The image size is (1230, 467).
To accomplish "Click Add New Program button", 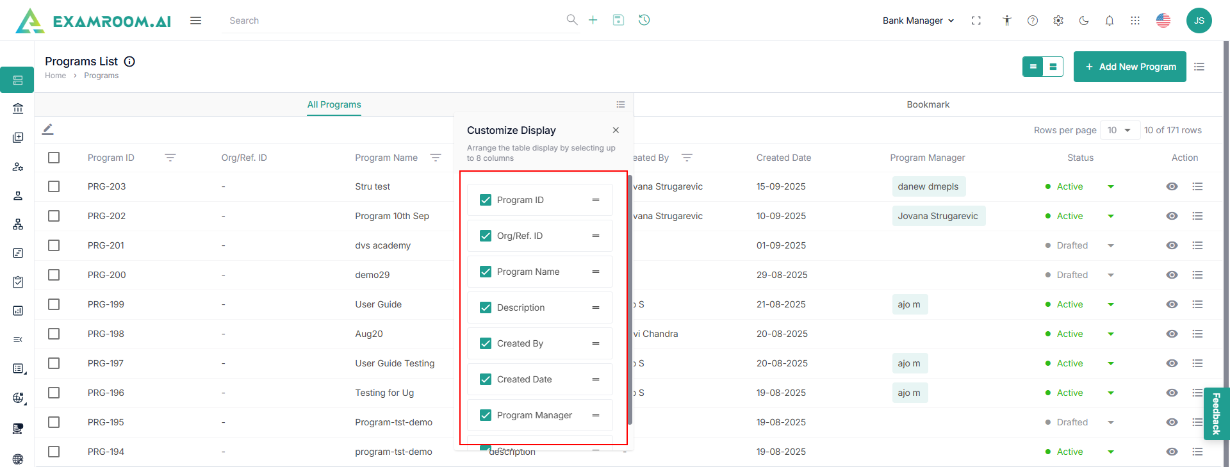I will click(x=1129, y=67).
